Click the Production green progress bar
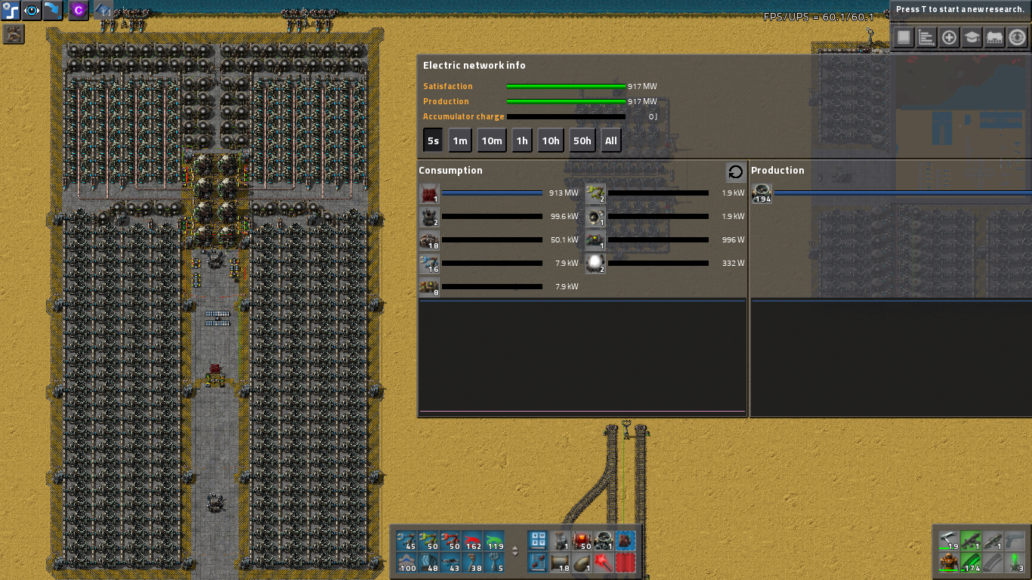 (x=566, y=102)
